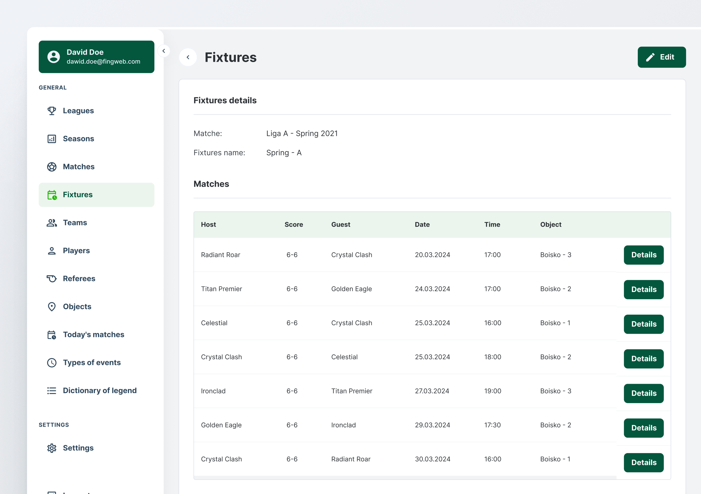The height and width of the screenshot is (494, 701).
Task: Click the Edit button
Action: 661,57
